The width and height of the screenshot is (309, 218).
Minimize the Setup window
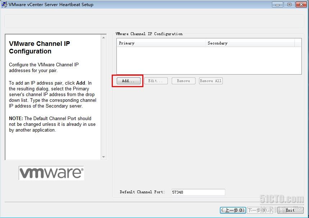point(277,5)
